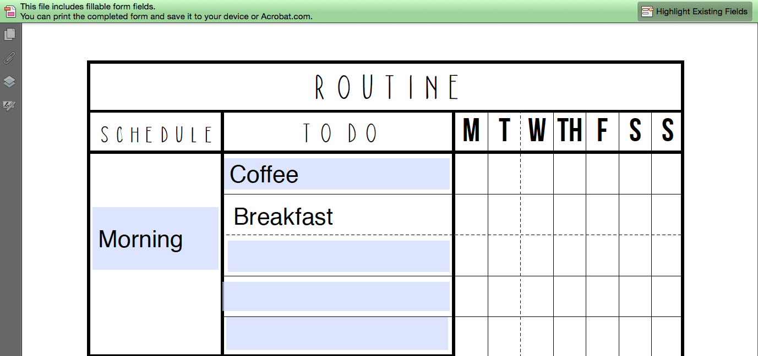Open the Page Thumbnails panel icon
This screenshot has height=356, width=758.
(x=9, y=35)
